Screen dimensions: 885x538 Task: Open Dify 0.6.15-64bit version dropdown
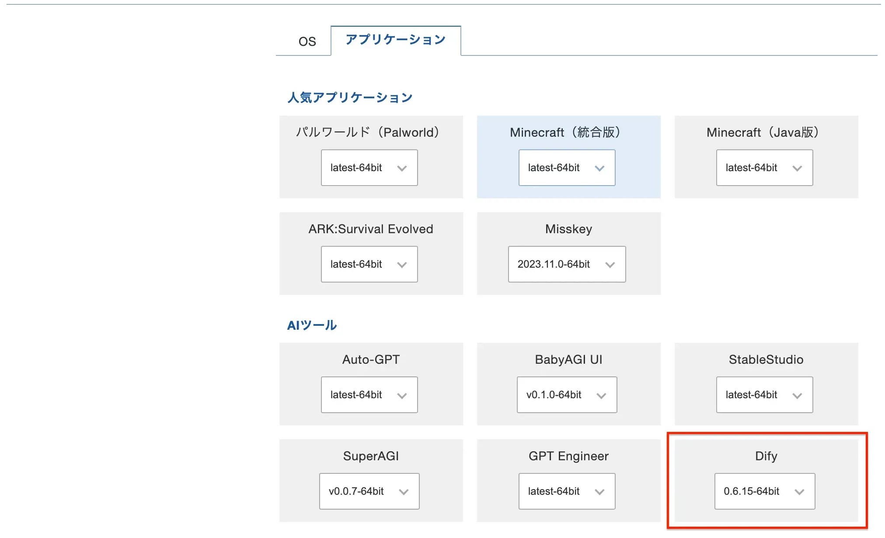[765, 491]
